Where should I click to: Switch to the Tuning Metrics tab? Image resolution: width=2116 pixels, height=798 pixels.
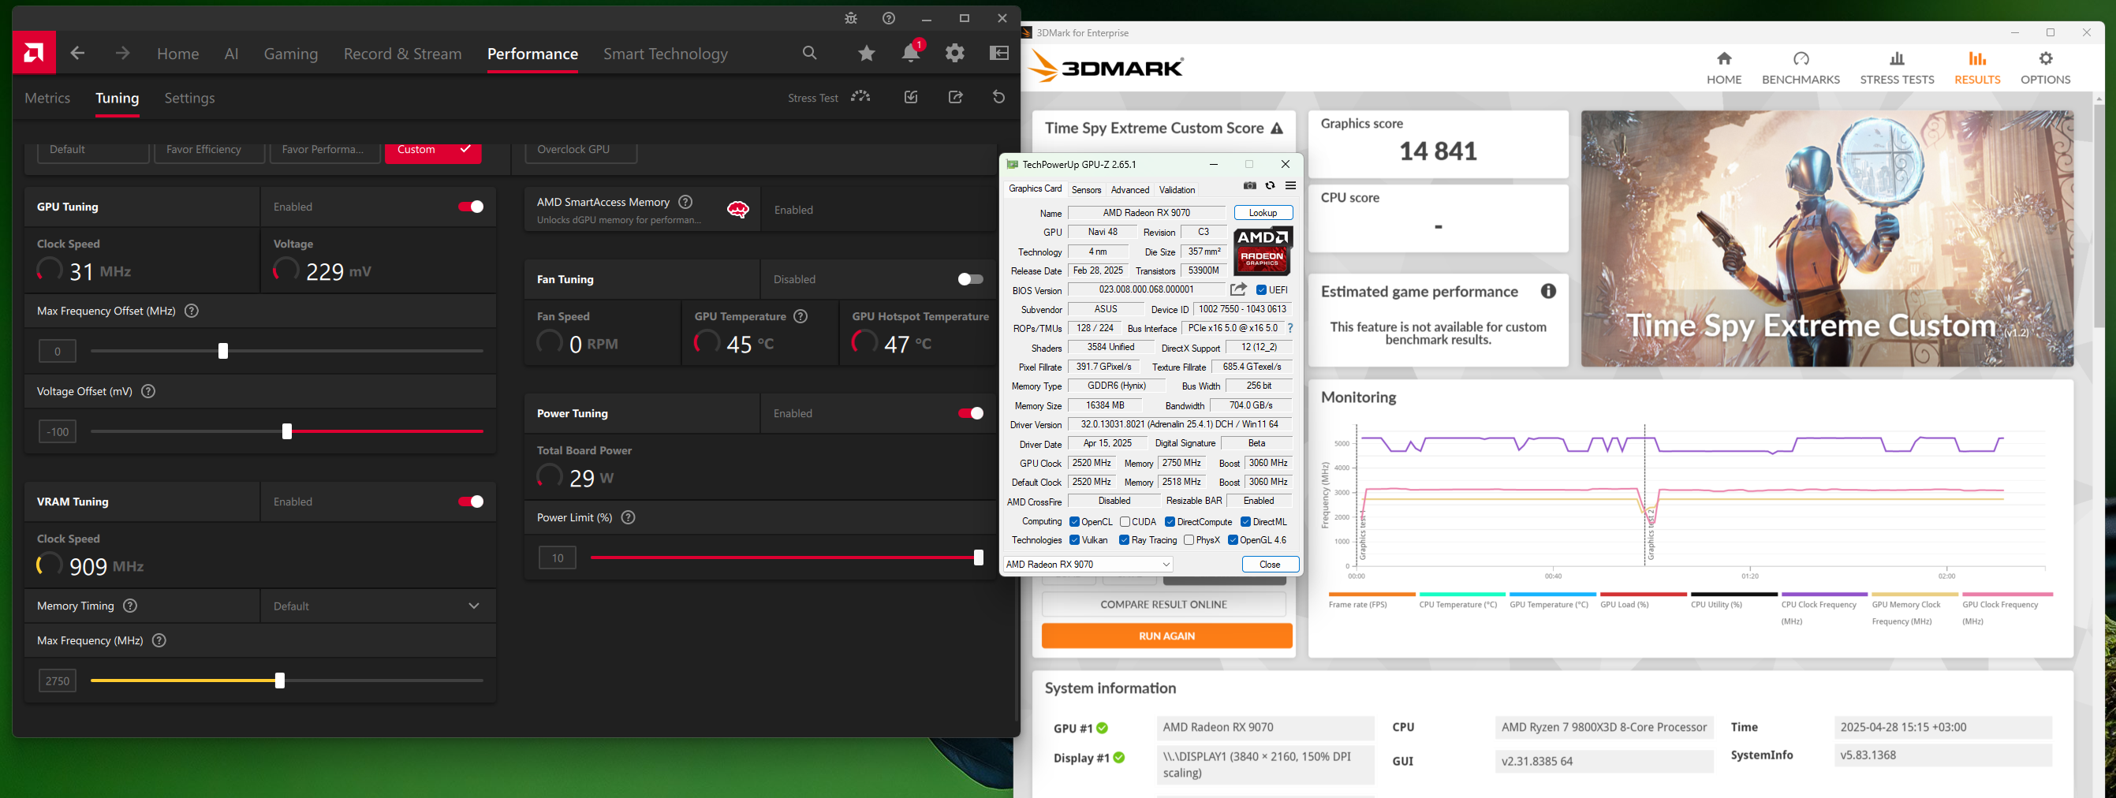(47, 98)
